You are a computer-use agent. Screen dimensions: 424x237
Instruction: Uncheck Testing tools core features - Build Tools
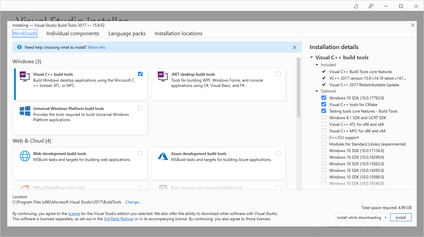pyautogui.click(x=324, y=111)
